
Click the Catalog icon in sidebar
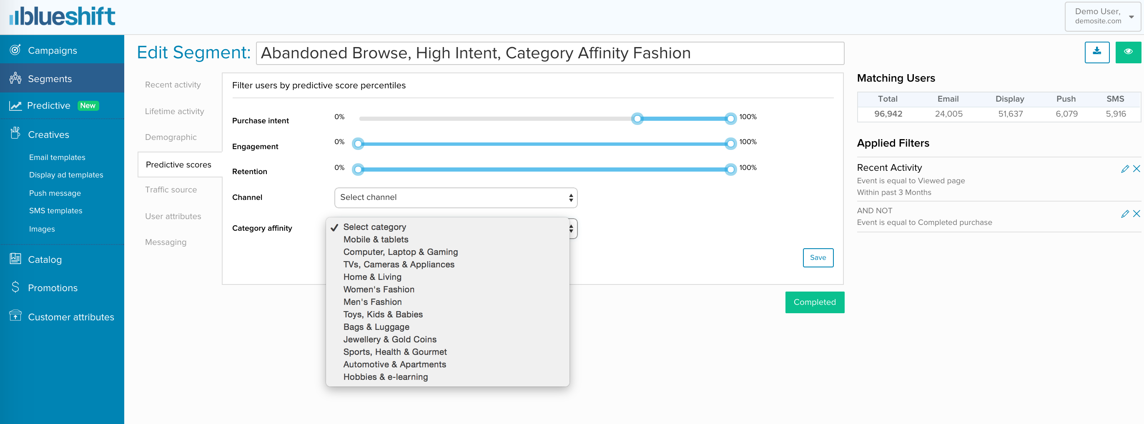(15, 259)
